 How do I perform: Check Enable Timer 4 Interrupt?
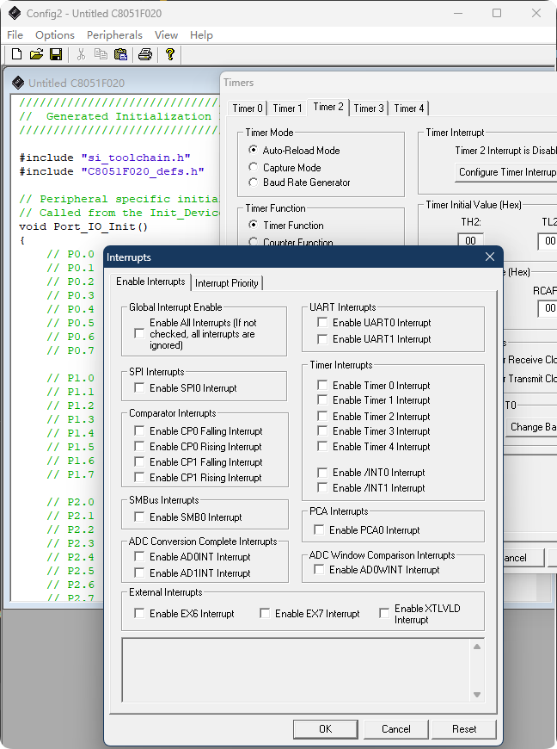pyautogui.click(x=322, y=446)
